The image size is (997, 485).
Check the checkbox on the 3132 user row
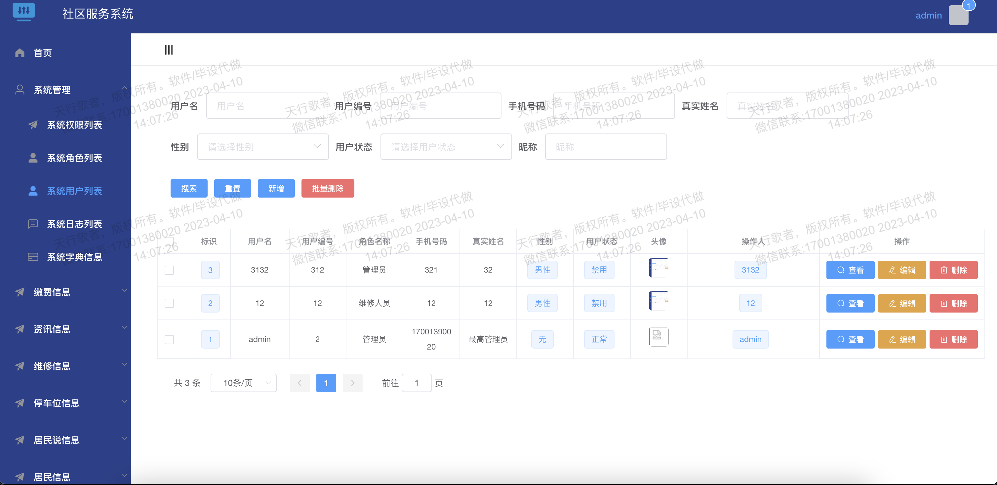[x=169, y=270]
